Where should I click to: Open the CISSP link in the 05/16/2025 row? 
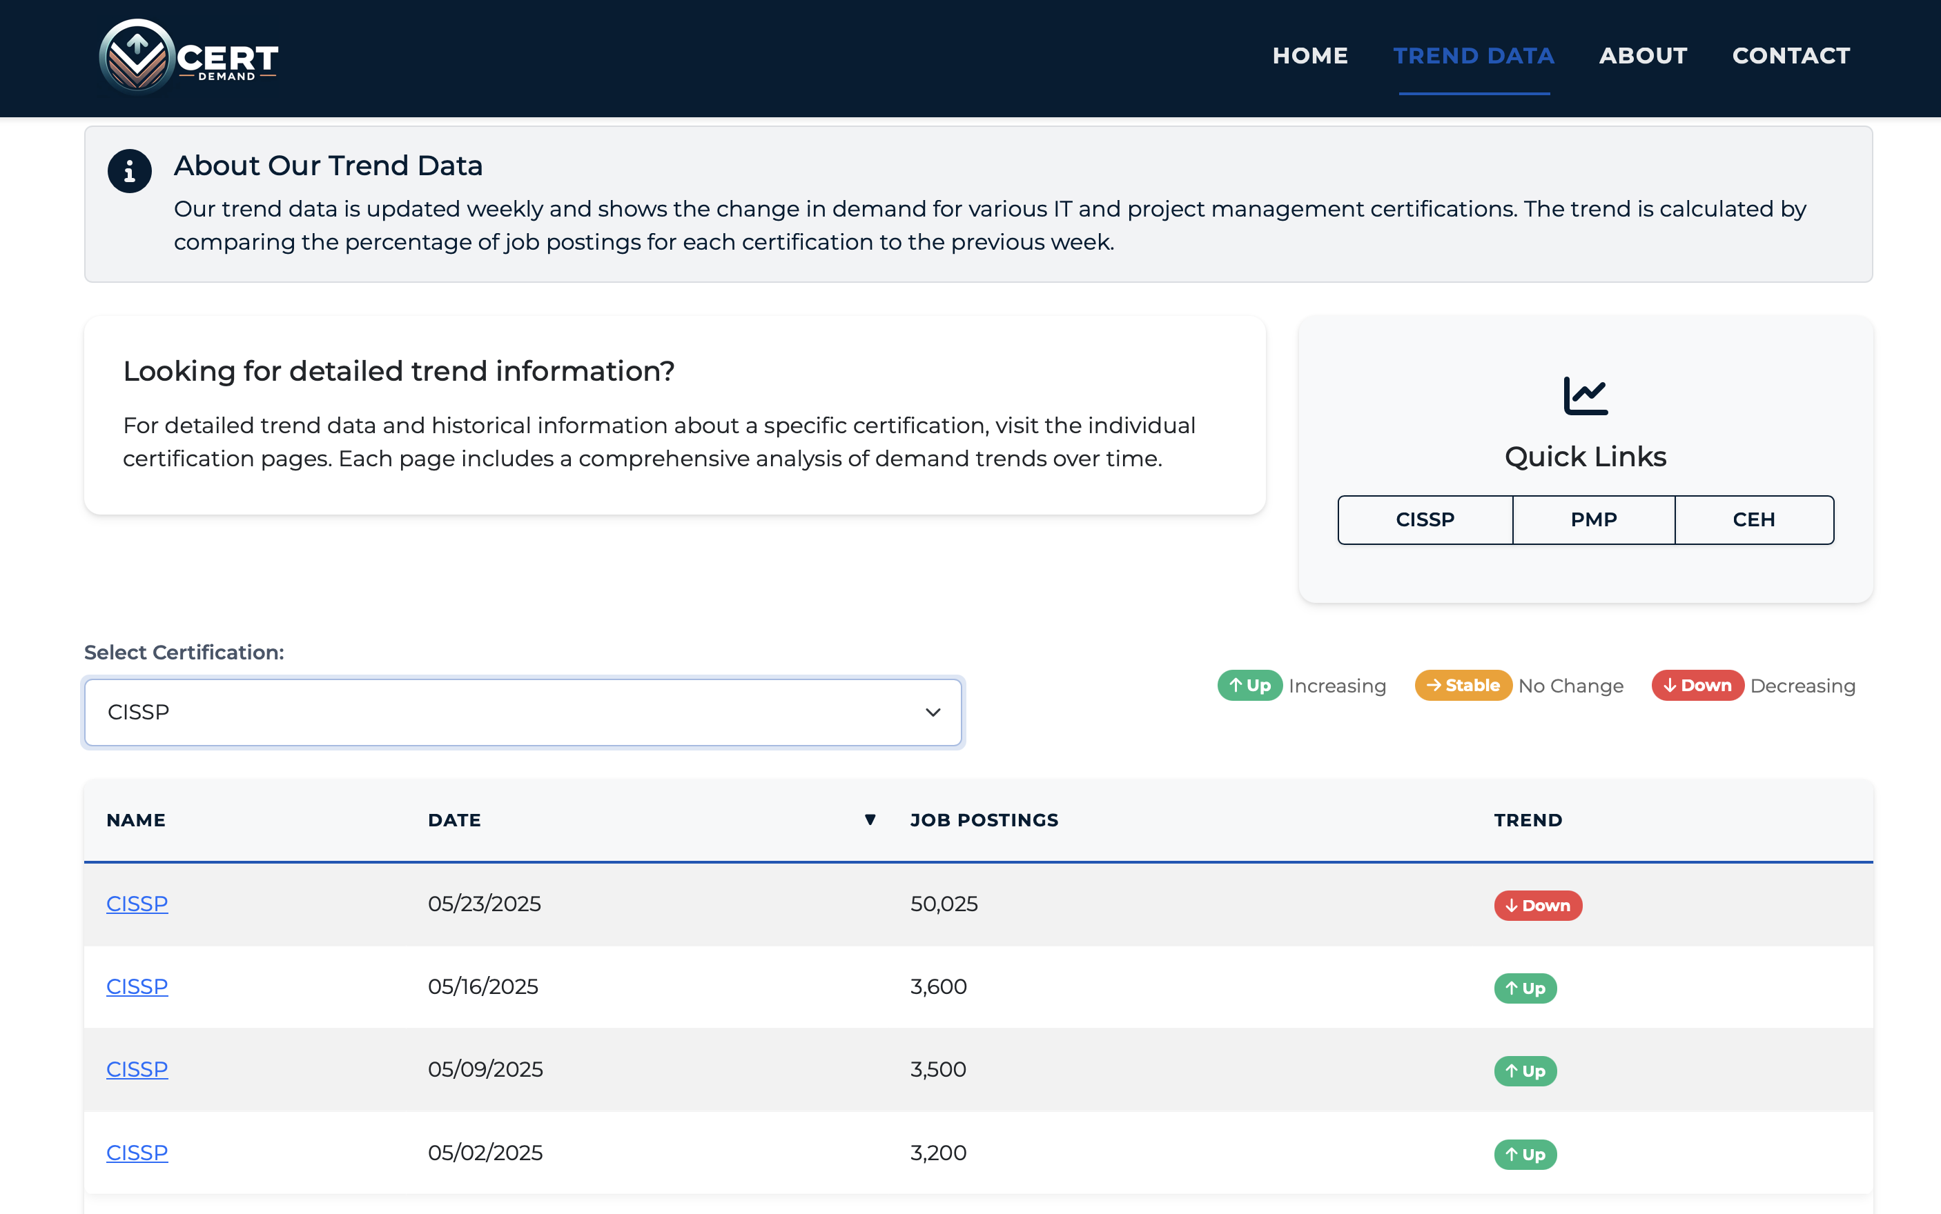137,986
